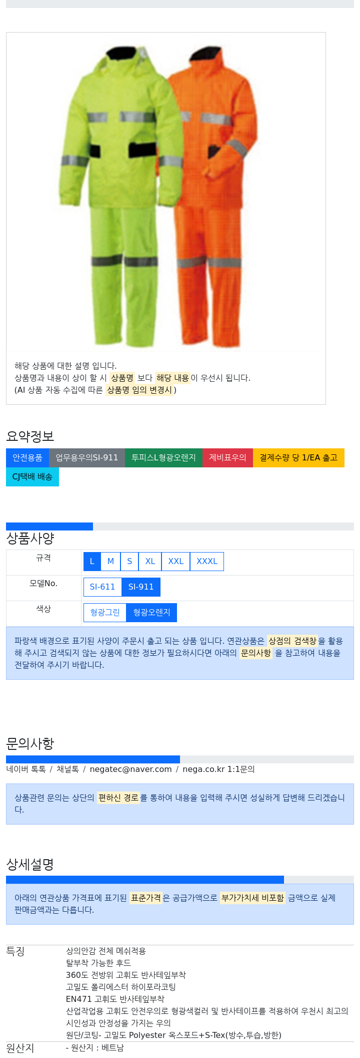This screenshot has width=360, height=1058.
Task: Open the rainsuit product image
Action: point(165,193)
